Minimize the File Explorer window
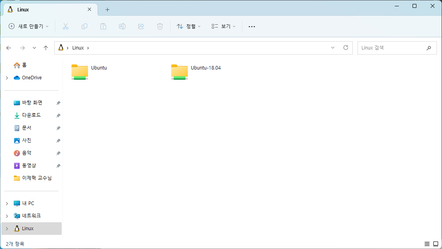This screenshot has width=442, height=249. [x=397, y=6]
